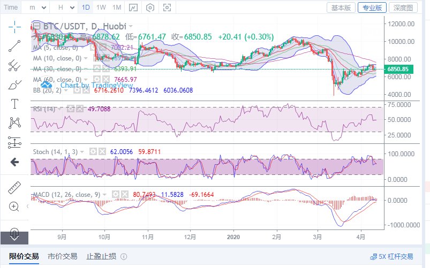Open MA (60, close, 0) settings gear
This screenshot has height=268, width=430.
click(x=97, y=80)
